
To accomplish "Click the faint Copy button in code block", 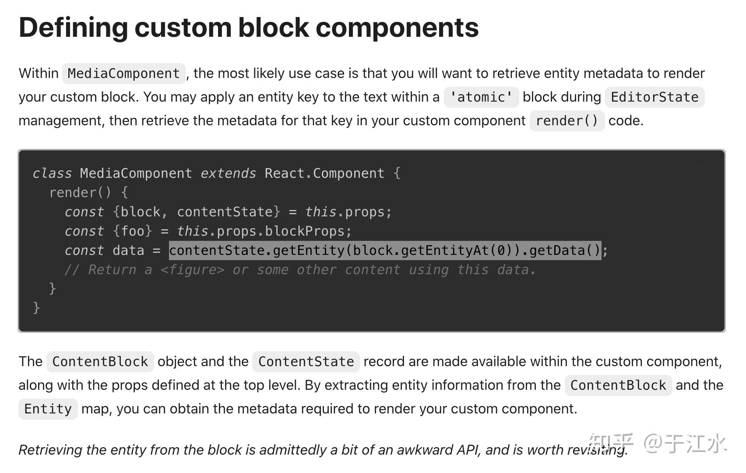I will click(x=697, y=169).
